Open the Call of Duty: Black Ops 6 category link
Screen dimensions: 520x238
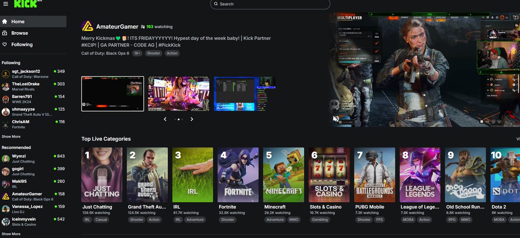click(105, 53)
